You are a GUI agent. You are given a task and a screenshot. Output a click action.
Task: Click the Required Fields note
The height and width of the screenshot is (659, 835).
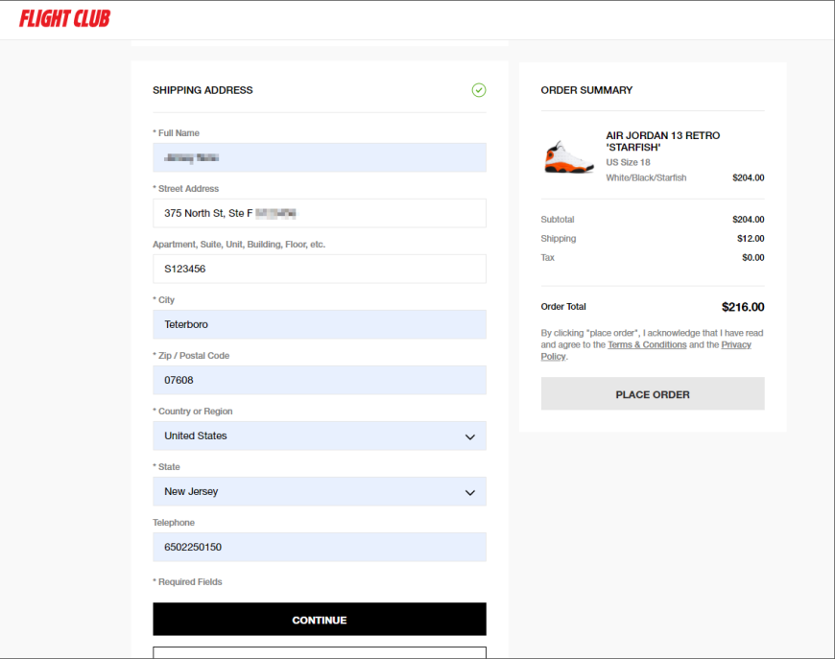pos(187,582)
